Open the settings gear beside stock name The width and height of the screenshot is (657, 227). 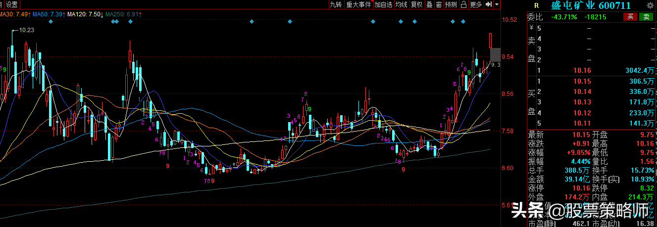click(x=650, y=5)
